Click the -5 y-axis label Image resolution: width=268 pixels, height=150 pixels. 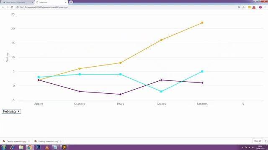point(13,100)
